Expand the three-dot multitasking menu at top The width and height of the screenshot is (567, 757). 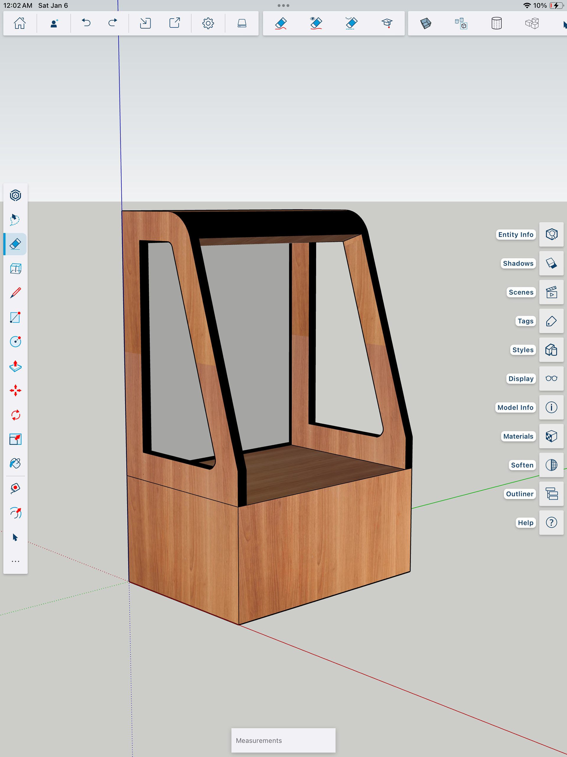[x=283, y=6]
